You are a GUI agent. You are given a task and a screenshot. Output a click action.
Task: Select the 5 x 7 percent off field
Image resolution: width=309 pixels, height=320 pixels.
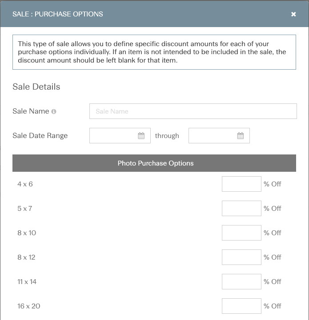pos(241,208)
